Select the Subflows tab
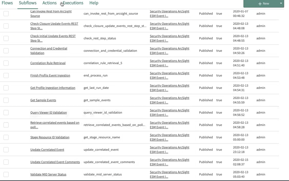289x181 pixels. [x=28, y=3]
